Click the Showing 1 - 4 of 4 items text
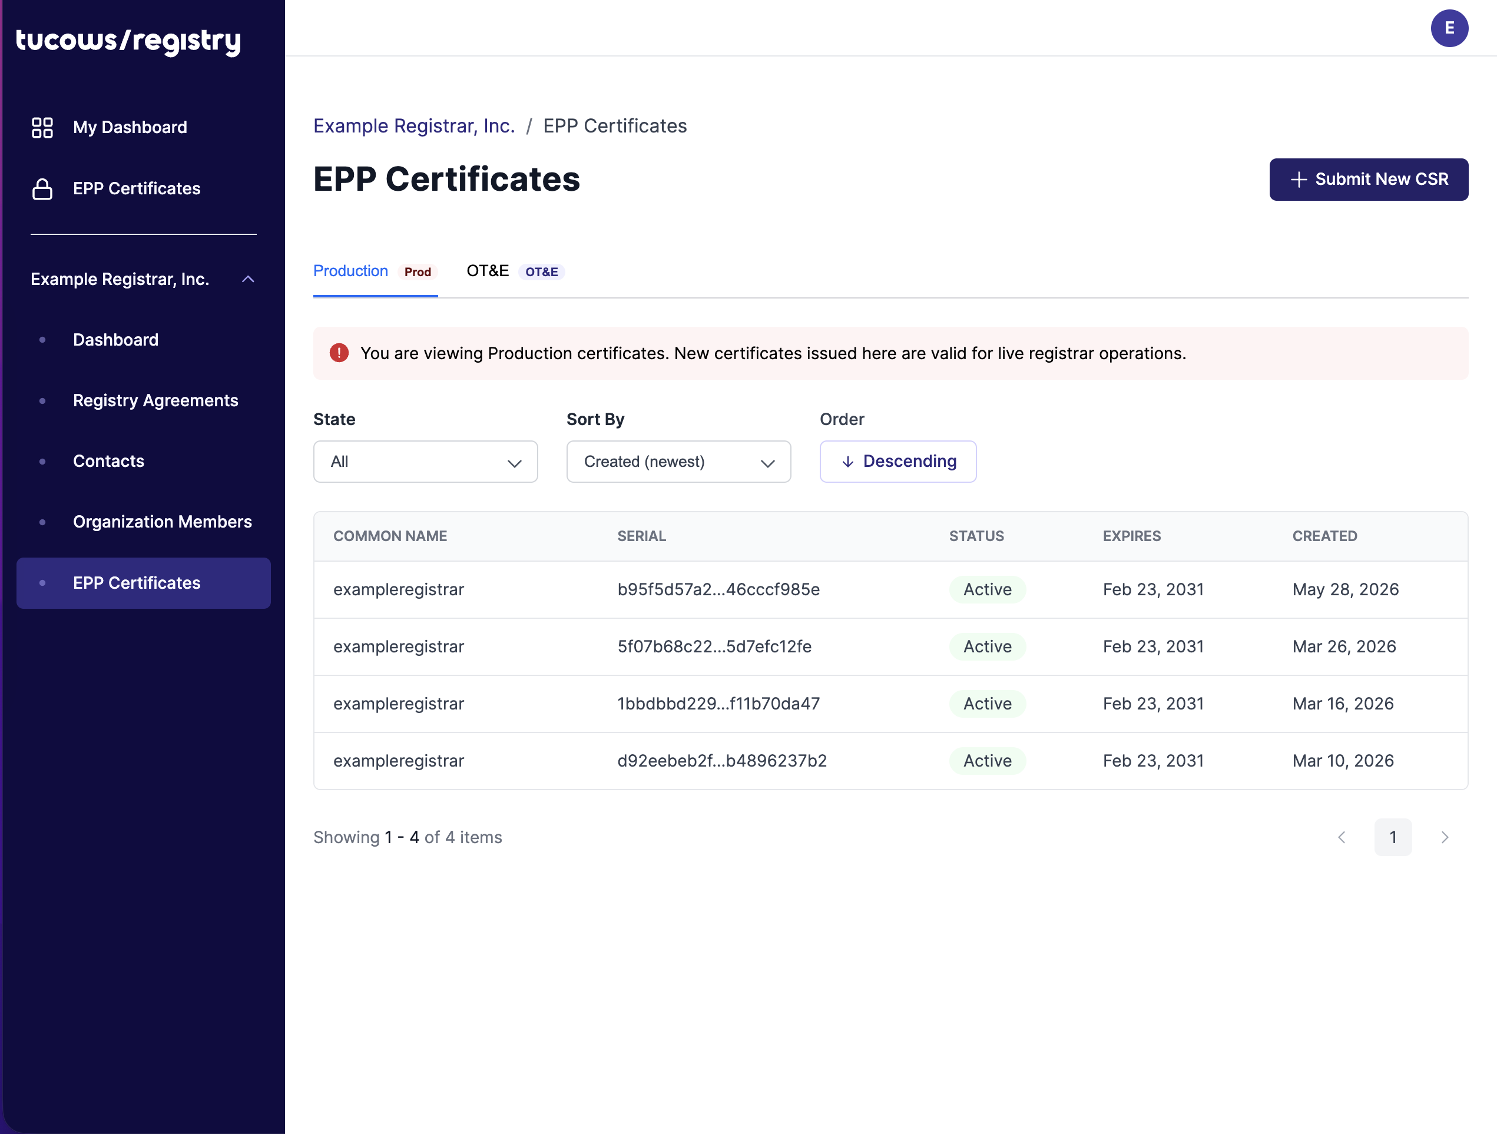 pyautogui.click(x=408, y=838)
